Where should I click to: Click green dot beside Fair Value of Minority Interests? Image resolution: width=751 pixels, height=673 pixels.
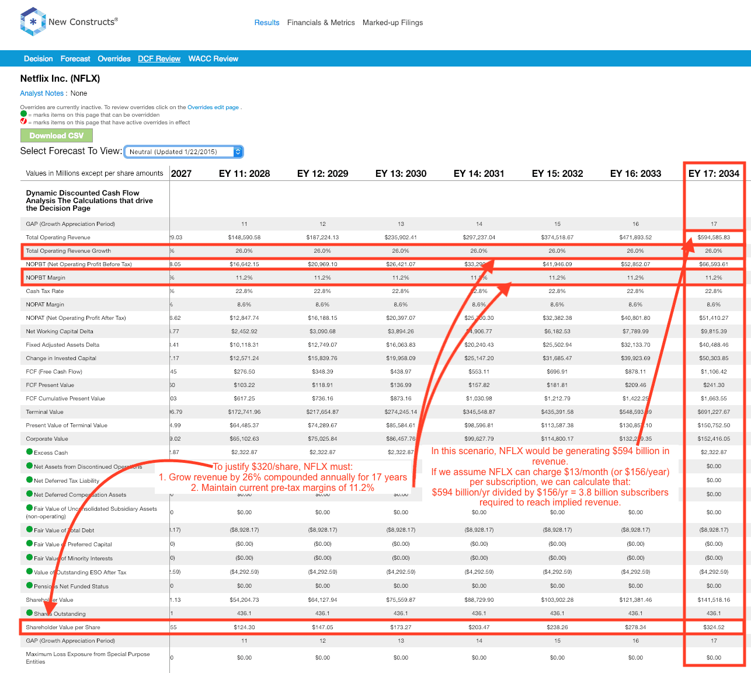(x=29, y=557)
